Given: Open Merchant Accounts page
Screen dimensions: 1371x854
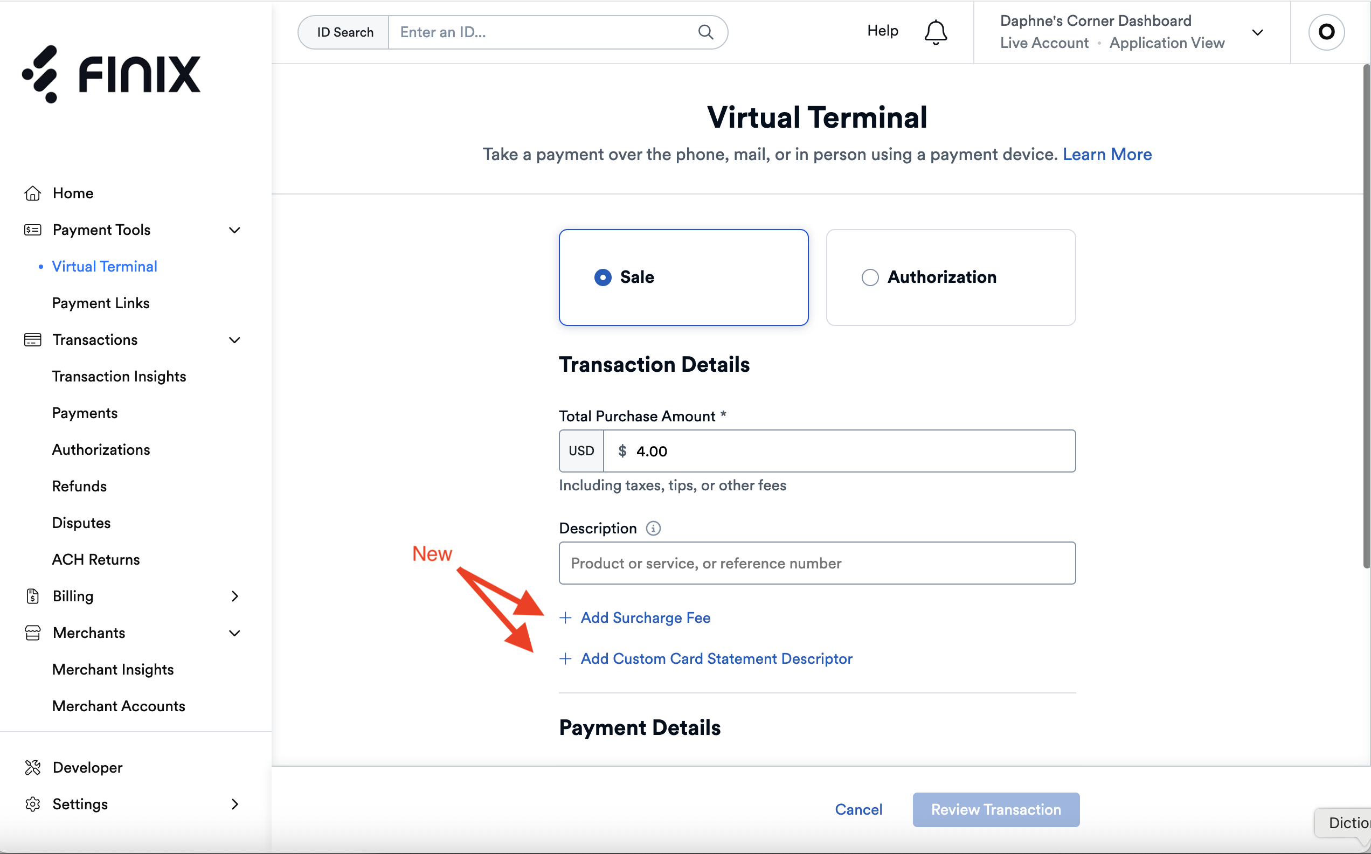Looking at the screenshot, I should 119,706.
